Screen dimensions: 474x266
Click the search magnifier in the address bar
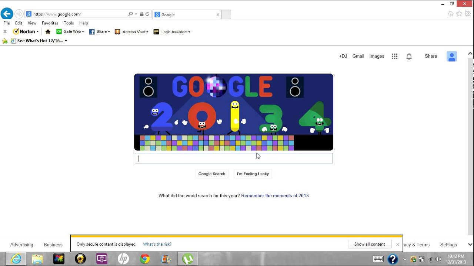click(130, 14)
